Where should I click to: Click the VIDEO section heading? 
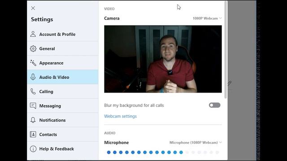pos(109,9)
